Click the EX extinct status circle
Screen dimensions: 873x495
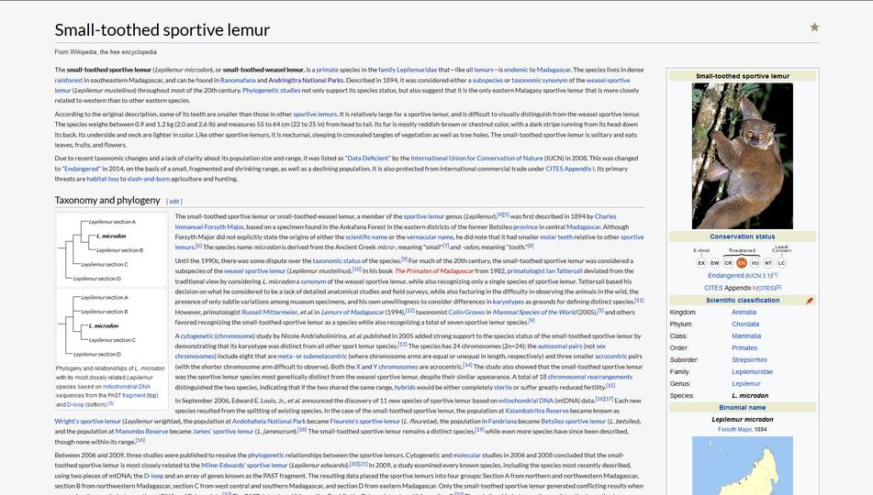click(x=701, y=263)
